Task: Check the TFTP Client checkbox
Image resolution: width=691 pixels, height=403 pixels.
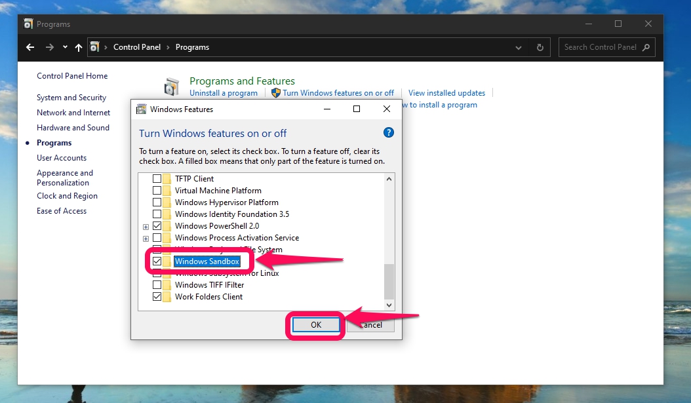Action: click(x=157, y=178)
